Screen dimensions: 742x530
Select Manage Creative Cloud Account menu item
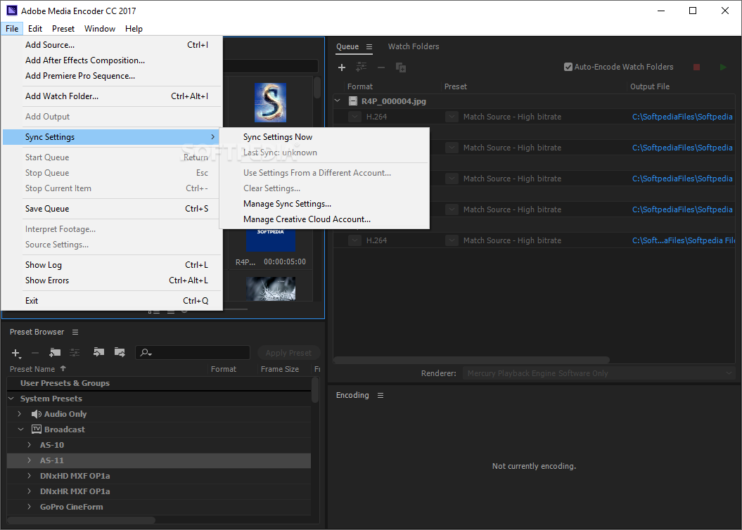(307, 219)
